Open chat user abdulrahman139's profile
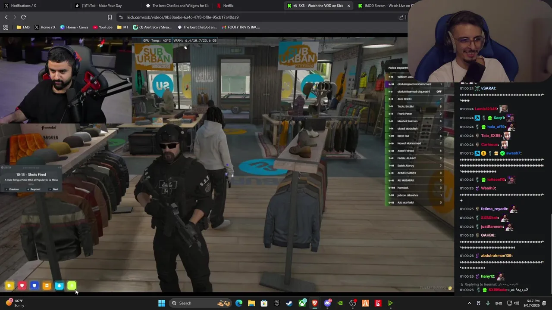 point(496,256)
